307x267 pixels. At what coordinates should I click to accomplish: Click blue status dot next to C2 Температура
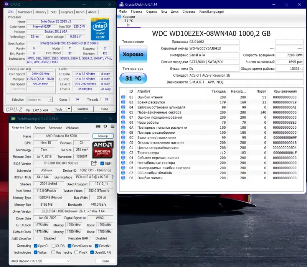[x=124, y=153]
